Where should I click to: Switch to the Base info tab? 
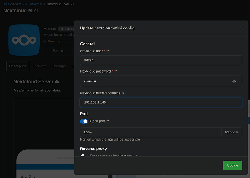pyautogui.click(x=39, y=66)
